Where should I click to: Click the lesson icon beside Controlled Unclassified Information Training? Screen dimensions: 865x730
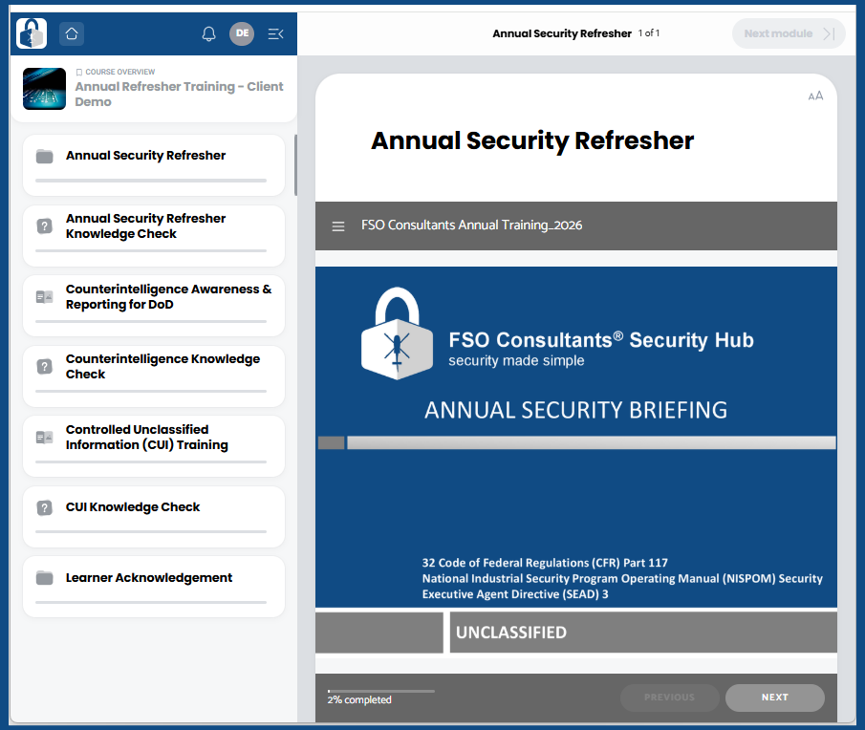pyautogui.click(x=44, y=438)
